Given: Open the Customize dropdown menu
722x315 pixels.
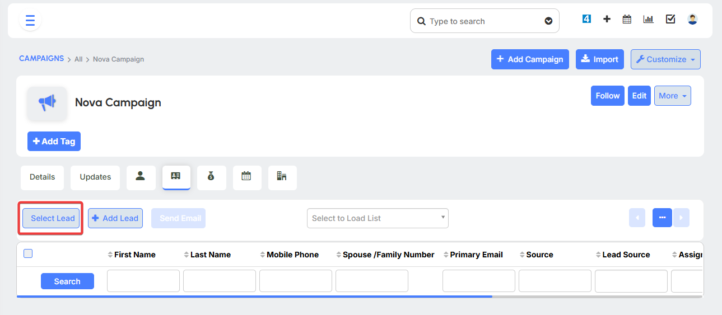Looking at the screenshot, I should [x=665, y=59].
